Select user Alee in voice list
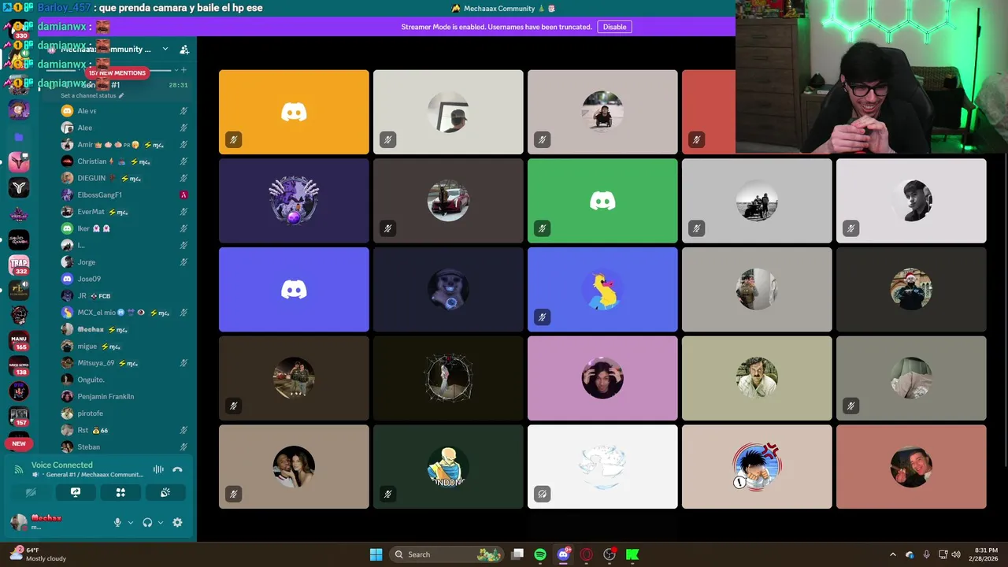 click(124, 128)
